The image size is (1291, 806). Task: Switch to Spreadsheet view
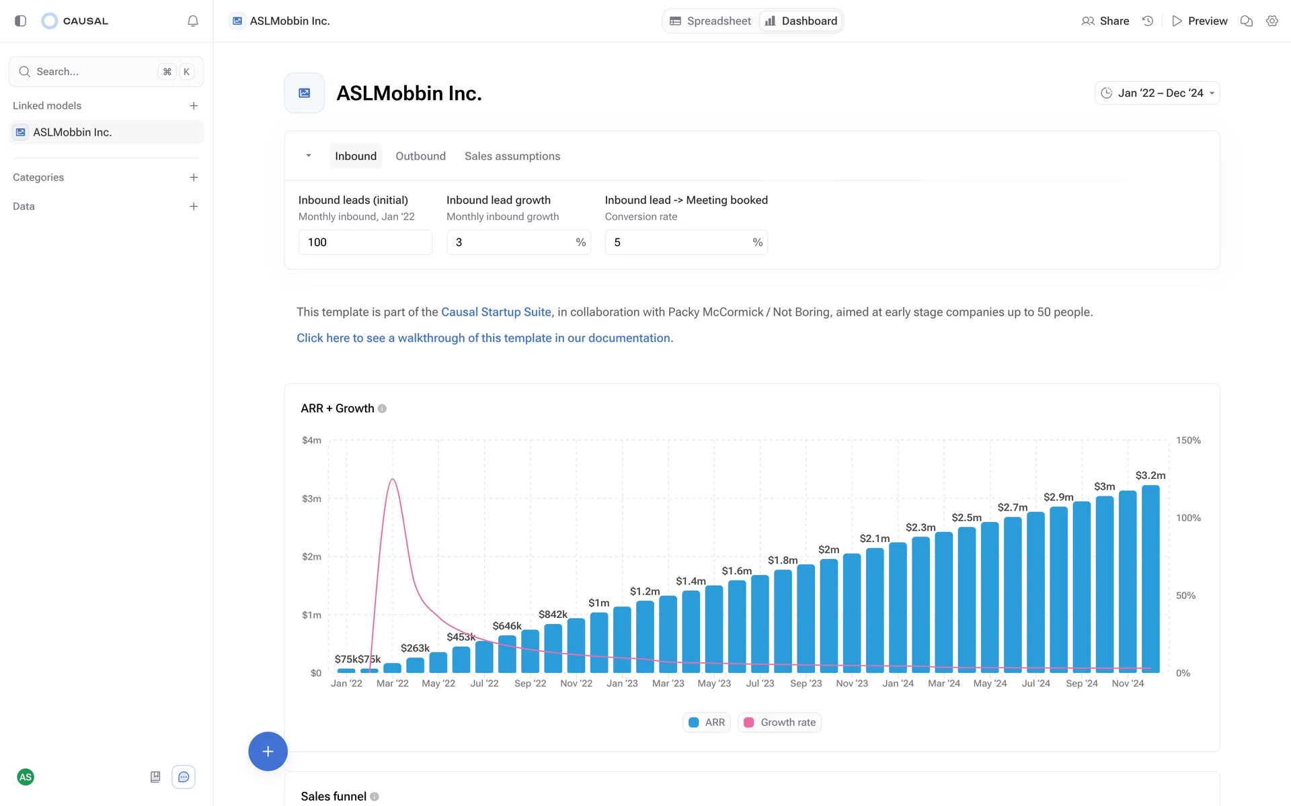click(x=711, y=21)
